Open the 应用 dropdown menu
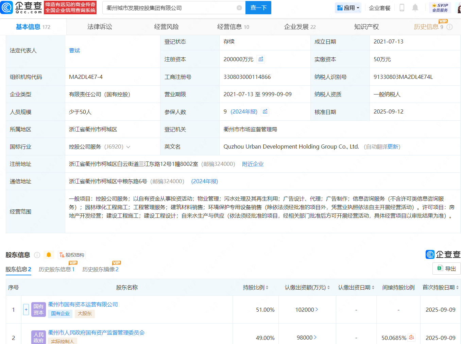The width and height of the screenshot is (461, 344). click(x=348, y=8)
